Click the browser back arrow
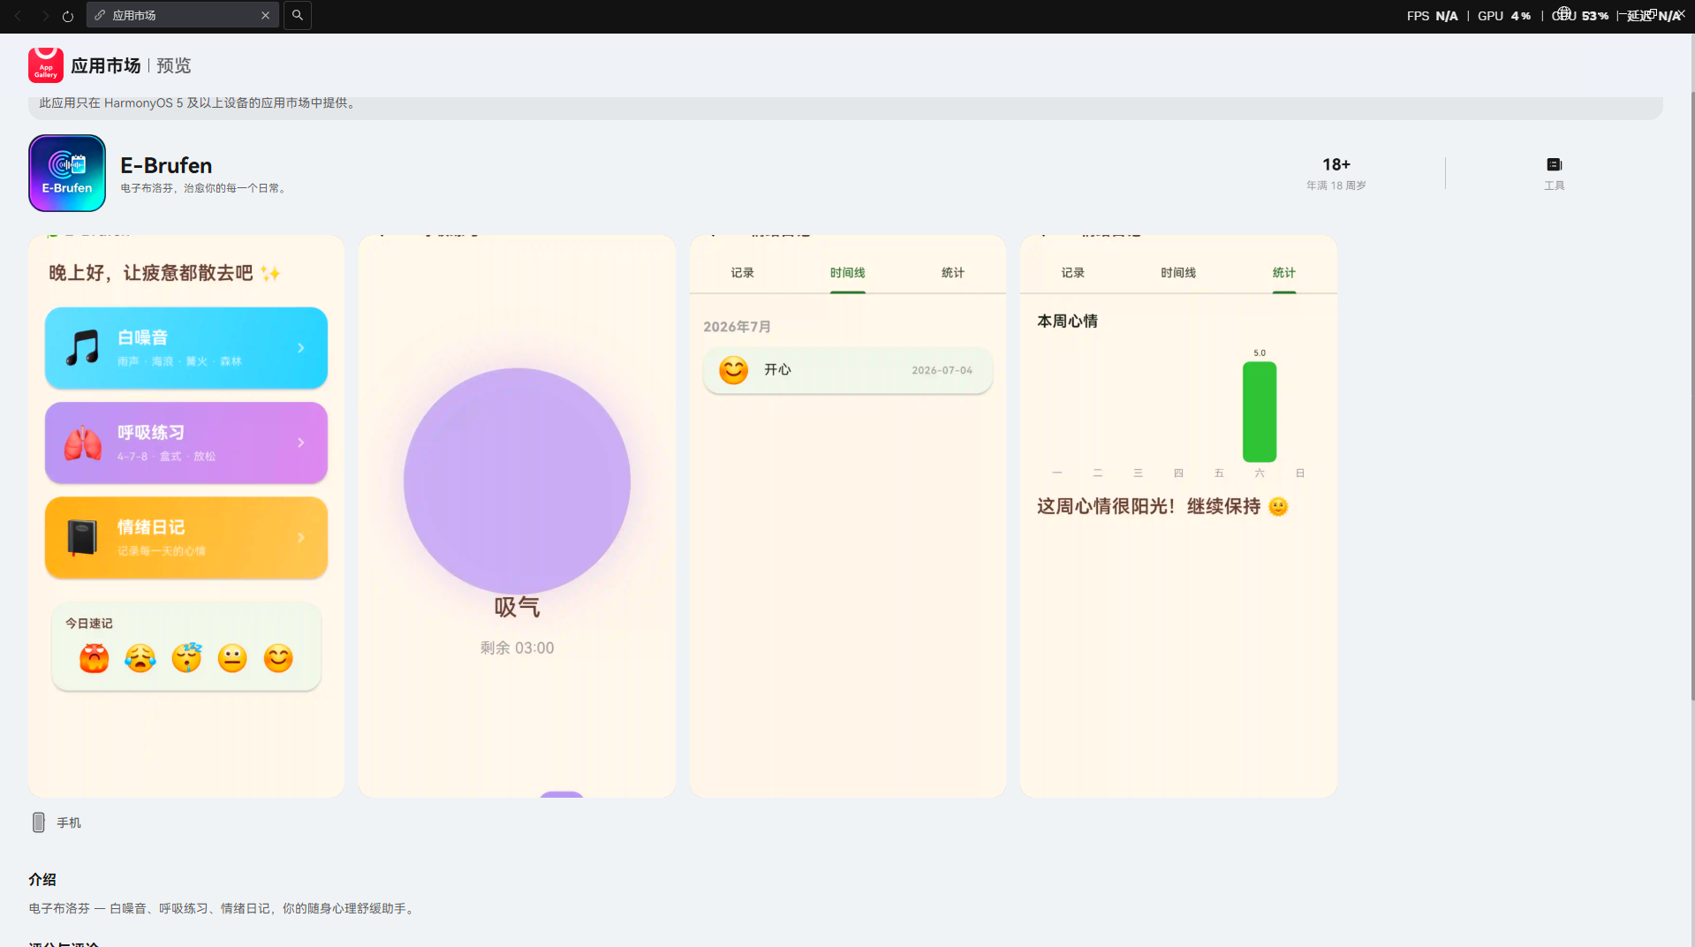This screenshot has height=947, width=1695. click(18, 16)
